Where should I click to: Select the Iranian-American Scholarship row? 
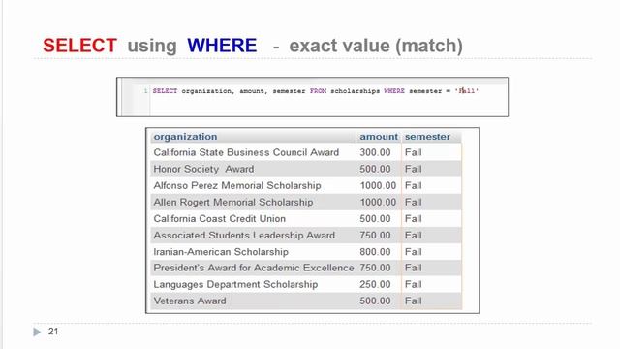tap(306, 252)
